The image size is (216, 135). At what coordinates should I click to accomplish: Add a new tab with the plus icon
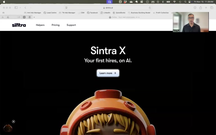point(206,8)
